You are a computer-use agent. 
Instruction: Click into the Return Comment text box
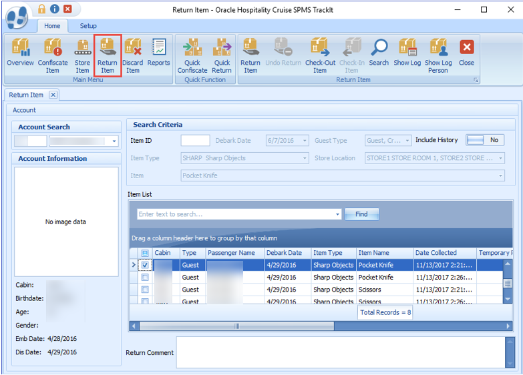point(341,352)
